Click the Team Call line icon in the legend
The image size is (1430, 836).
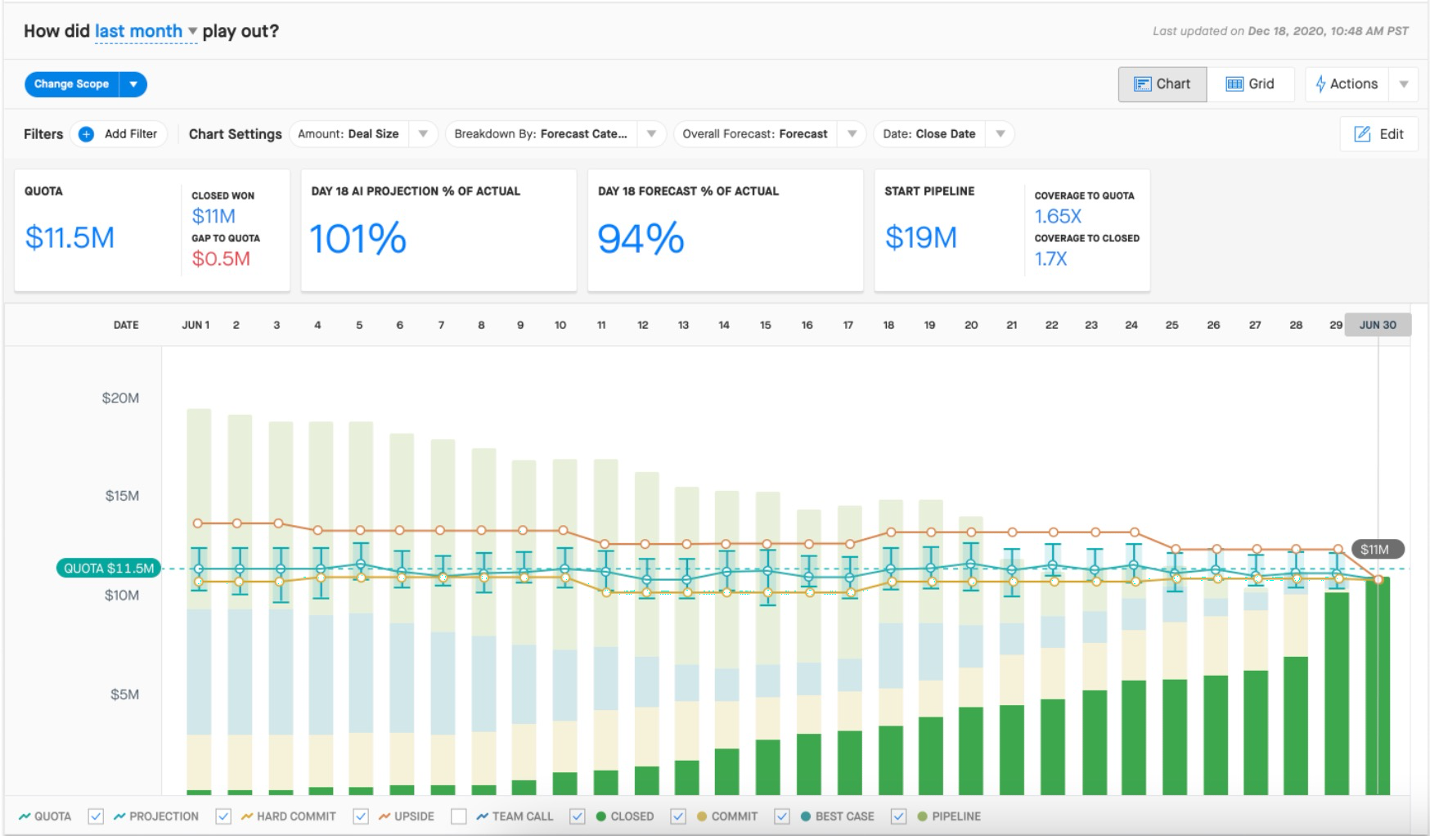click(x=483, y=816)
